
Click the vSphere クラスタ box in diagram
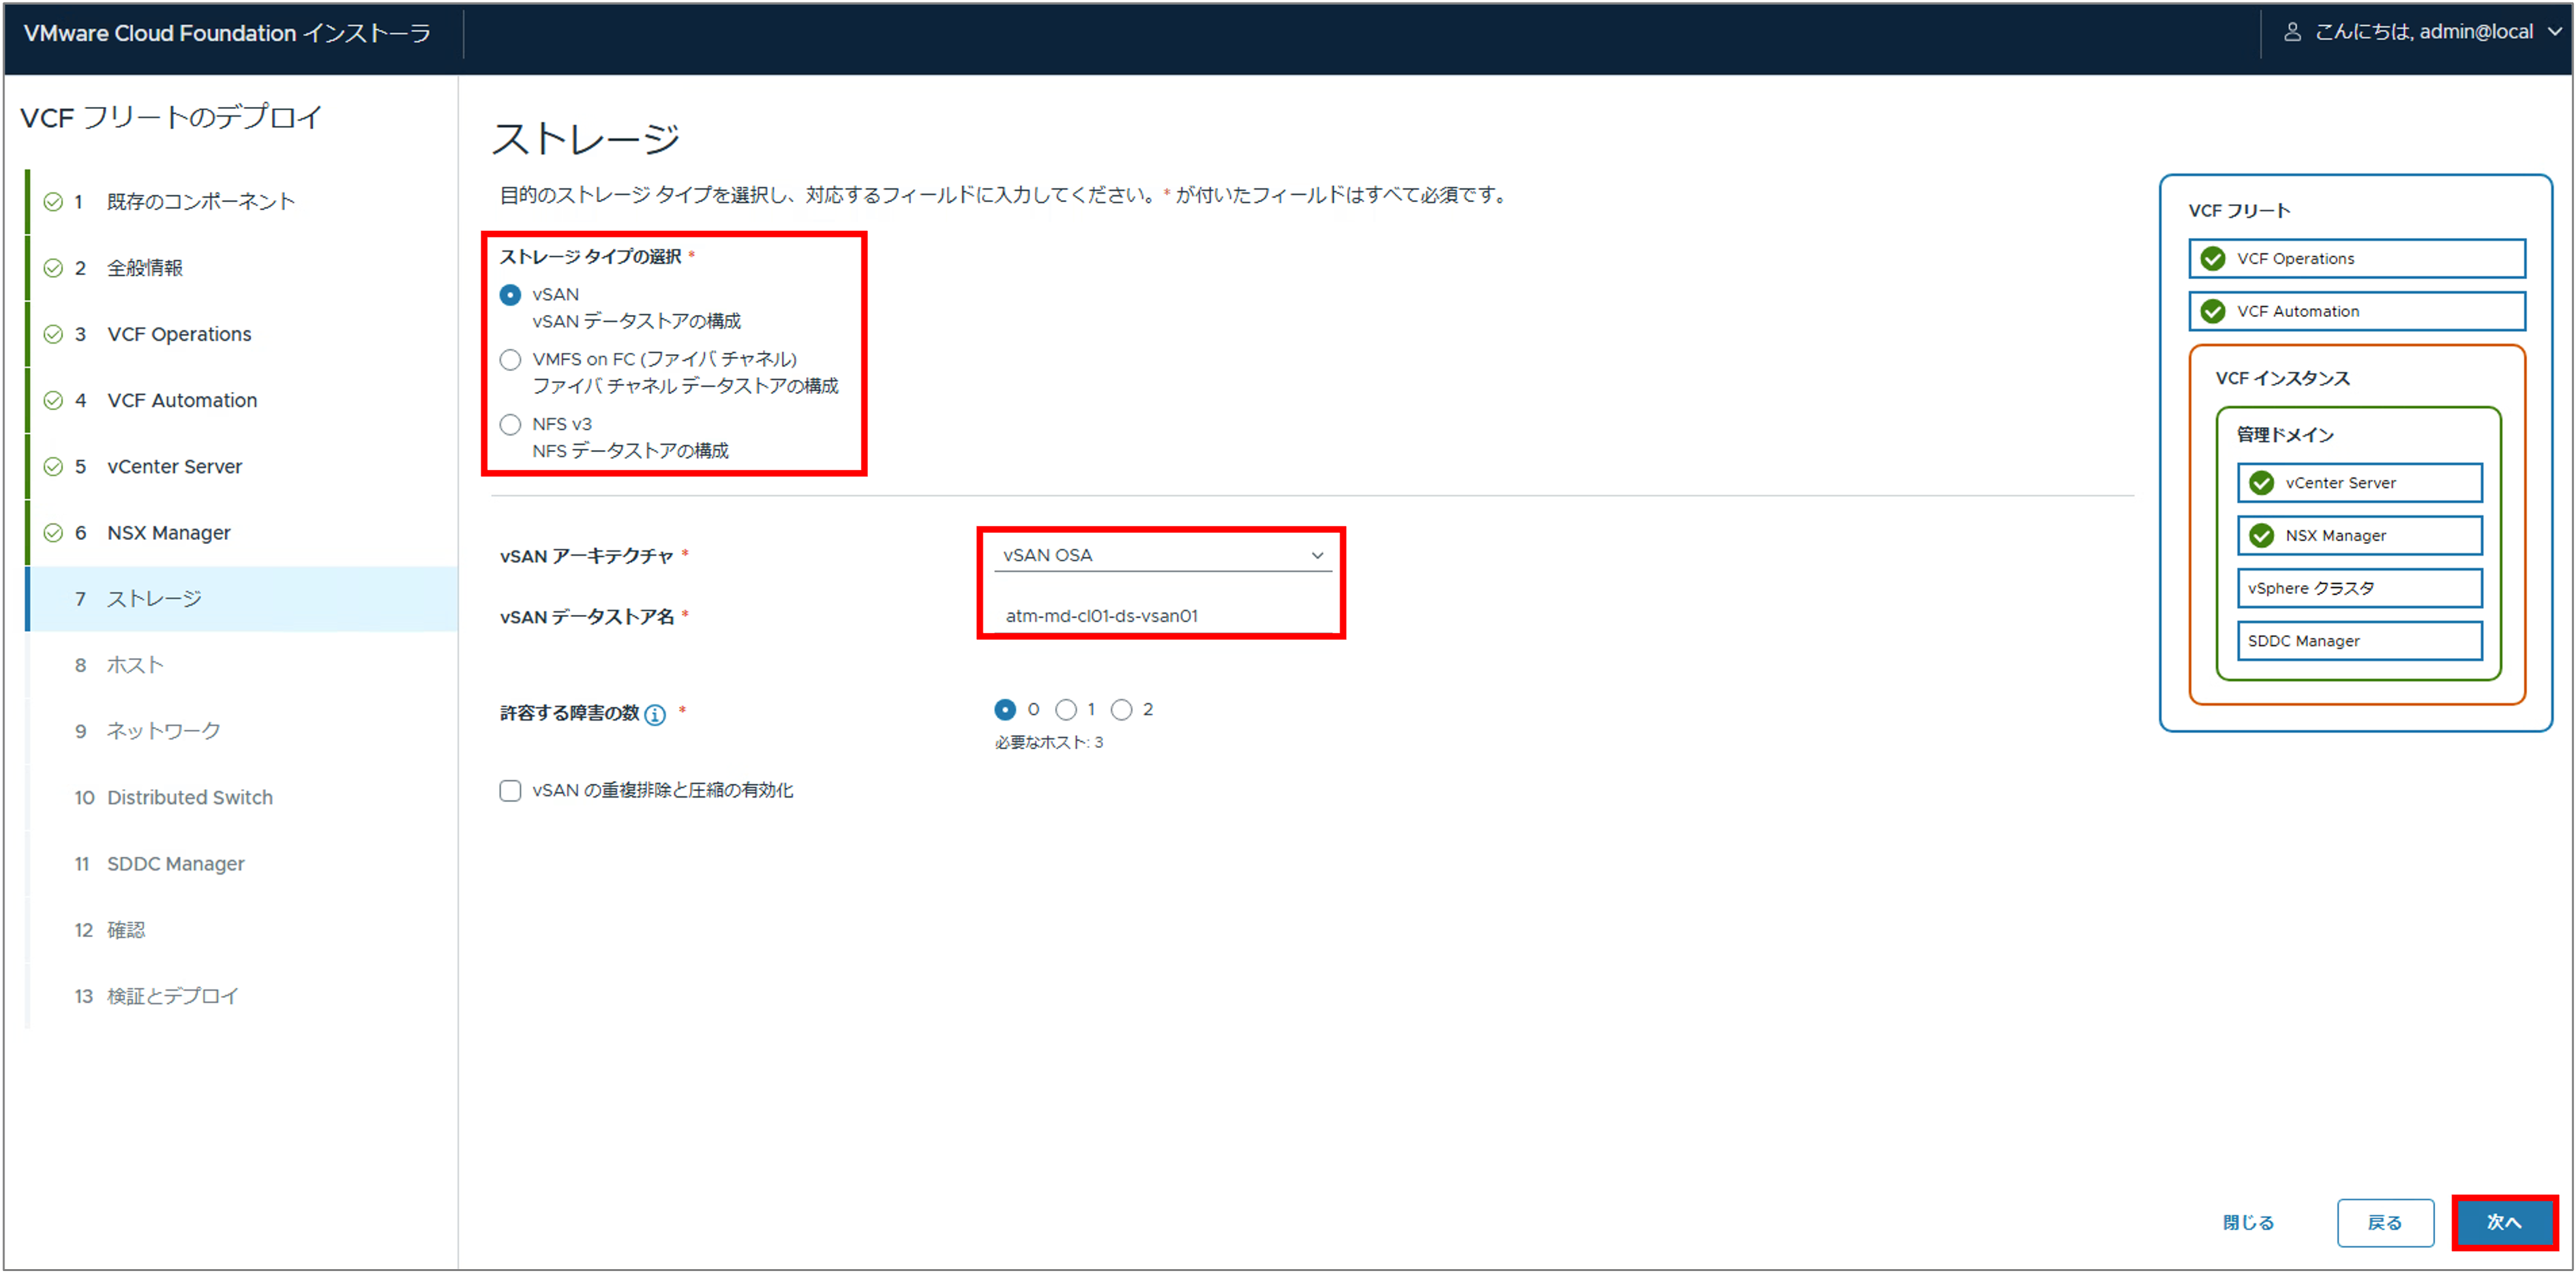pyautogui.click(x=2359, y=588)
